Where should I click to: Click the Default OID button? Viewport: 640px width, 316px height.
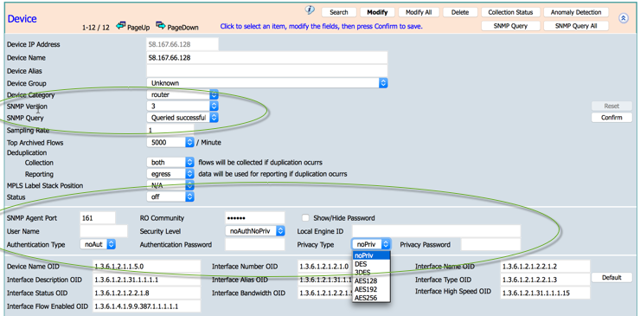coord(611,278)
